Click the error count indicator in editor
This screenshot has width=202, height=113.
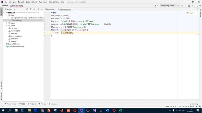click(x=188, y=13)
